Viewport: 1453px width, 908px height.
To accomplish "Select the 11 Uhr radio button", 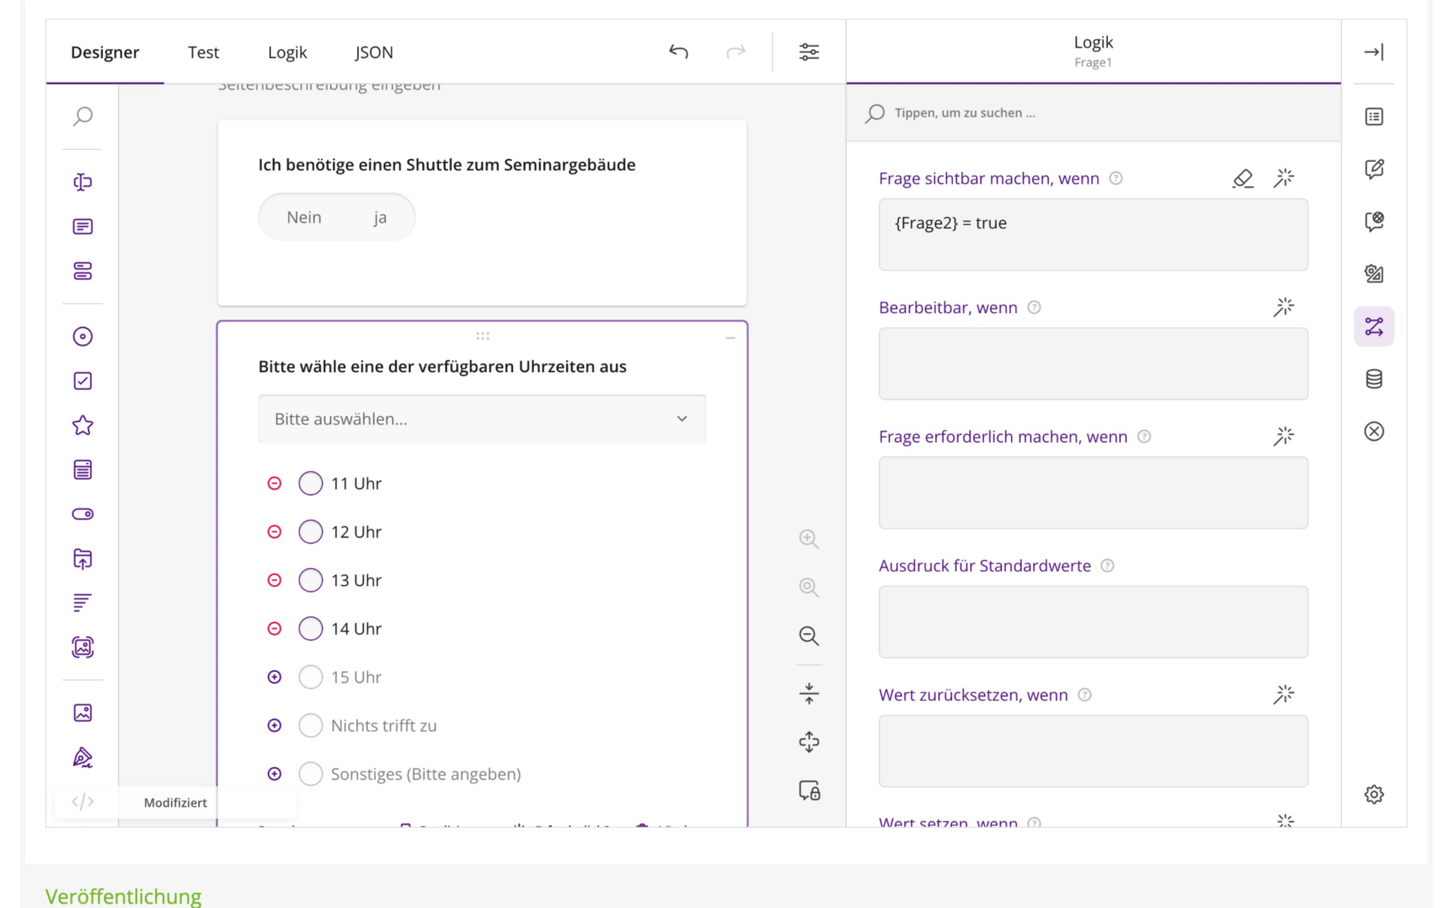I will click(310, 484).
